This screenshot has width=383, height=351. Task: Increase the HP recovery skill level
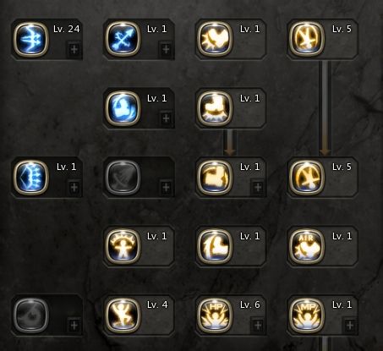pos(258,326)
